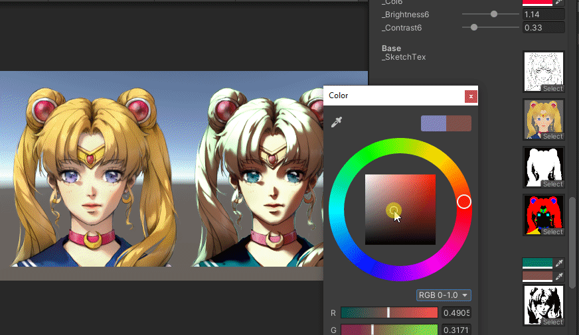Click the _Contrast6 property label
Screen dimensions: 579x335
coord(402,28)
